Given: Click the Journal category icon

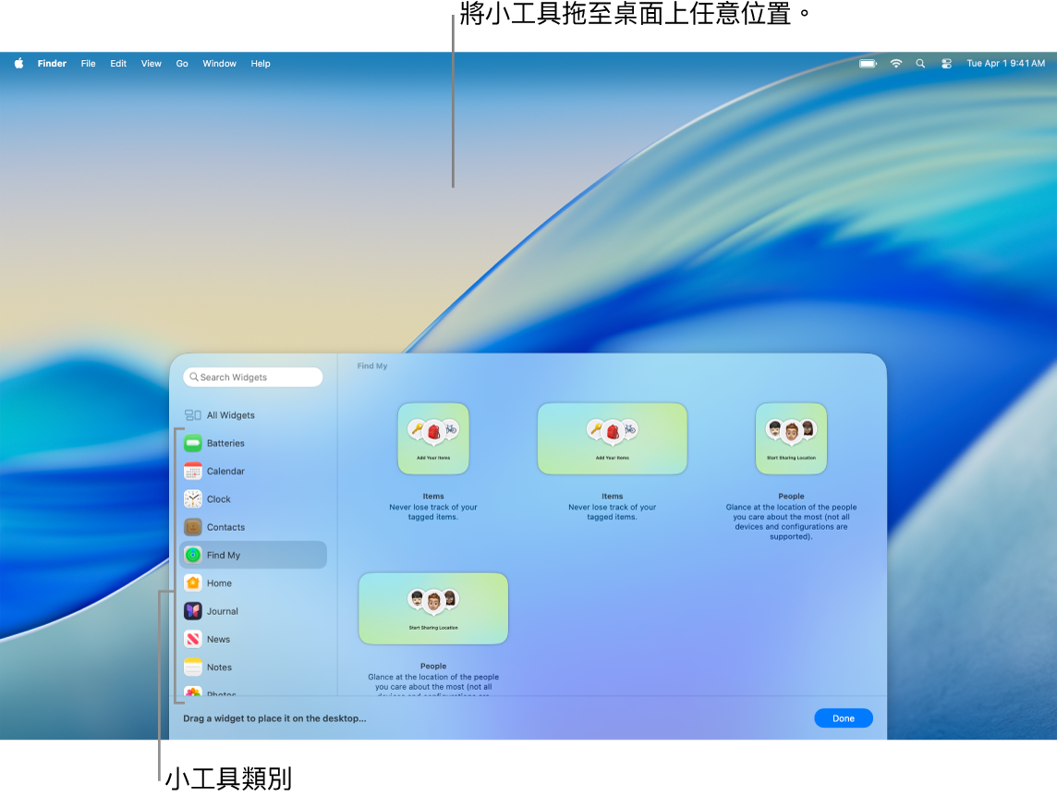Looking at the screenshot, I should coord(193,611).
